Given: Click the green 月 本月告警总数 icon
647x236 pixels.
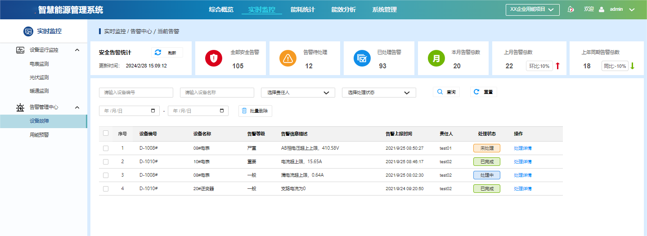Looking at the screenshot, I should (x=436, y=58).
